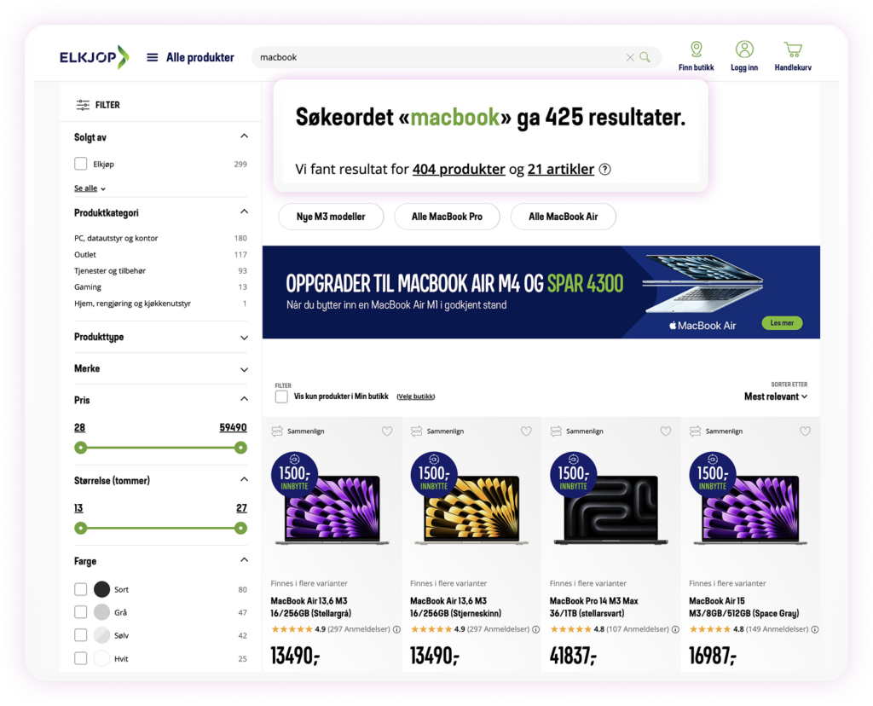873x706 pixels.
Task: Click Les mer on the MacBook Air banner
Action: [782, 323]
